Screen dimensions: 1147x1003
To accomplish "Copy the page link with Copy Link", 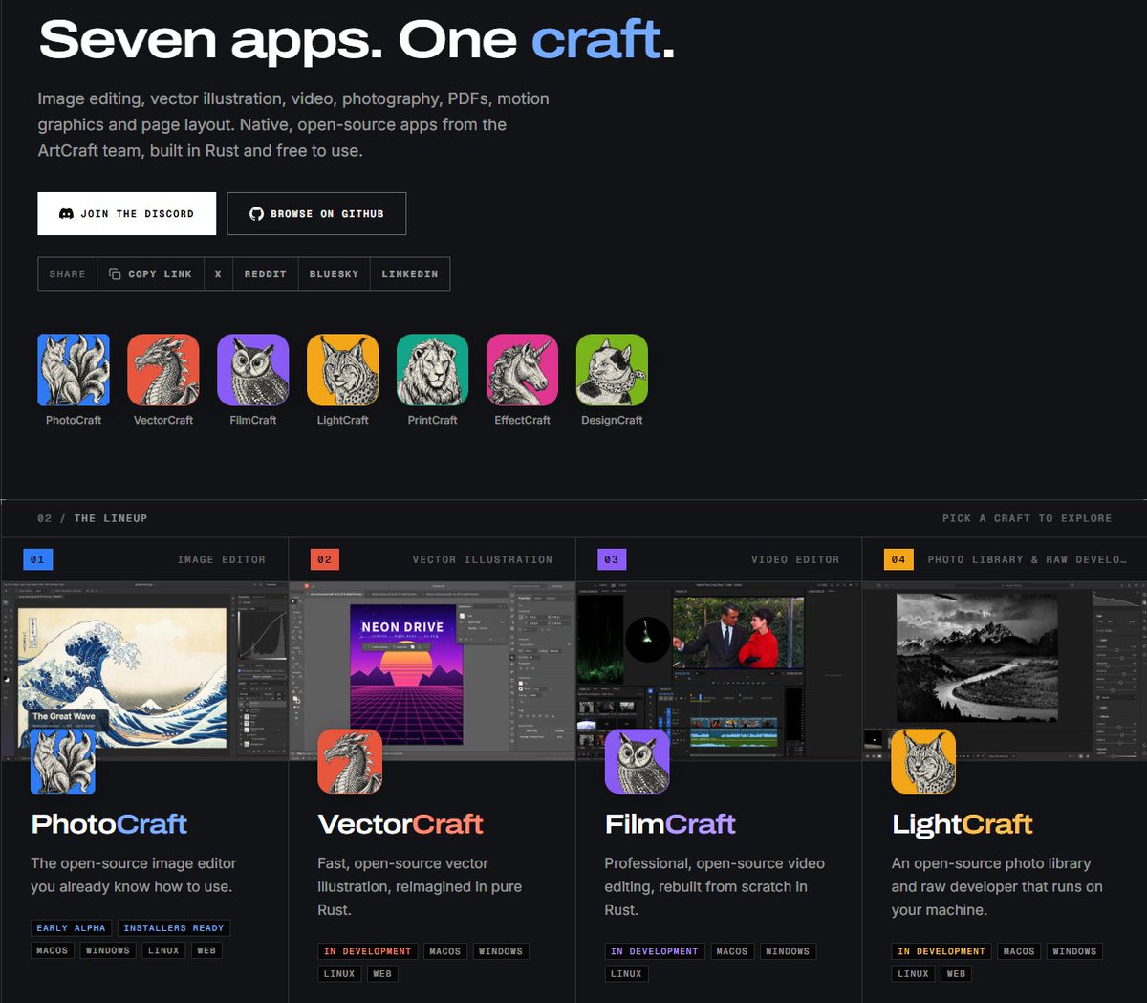I will [150, 273].
